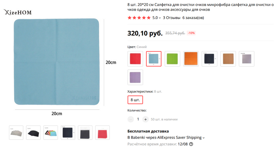
Task: Click the -10% discount badge
Action: click(x=191, y=33)
